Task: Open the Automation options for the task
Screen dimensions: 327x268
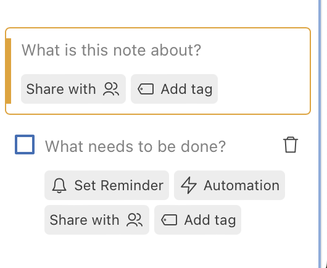Action: (230, 185)
